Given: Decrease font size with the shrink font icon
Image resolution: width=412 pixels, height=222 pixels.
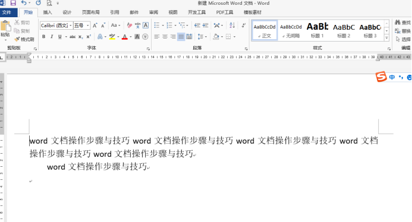Looking at the screenshot, I should (103, 26).
